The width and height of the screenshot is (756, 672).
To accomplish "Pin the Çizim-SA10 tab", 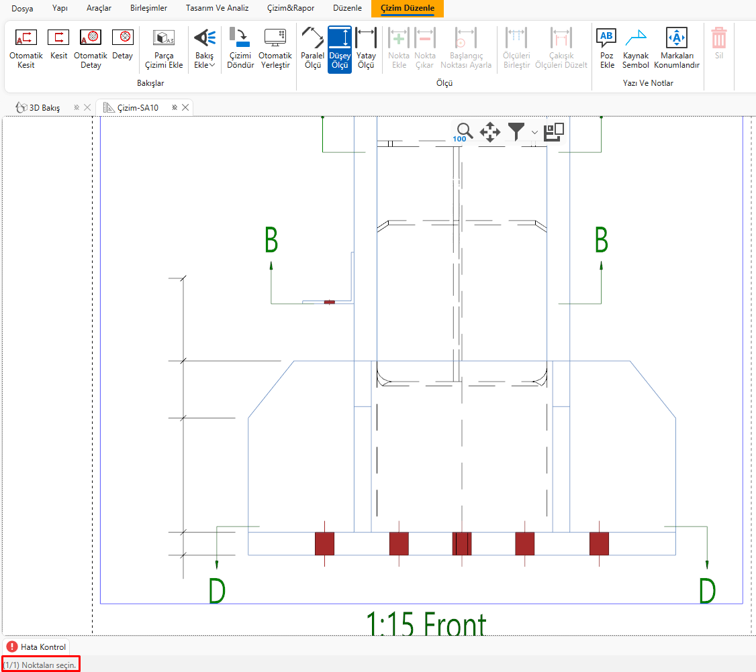I will [x=174, y=107].
